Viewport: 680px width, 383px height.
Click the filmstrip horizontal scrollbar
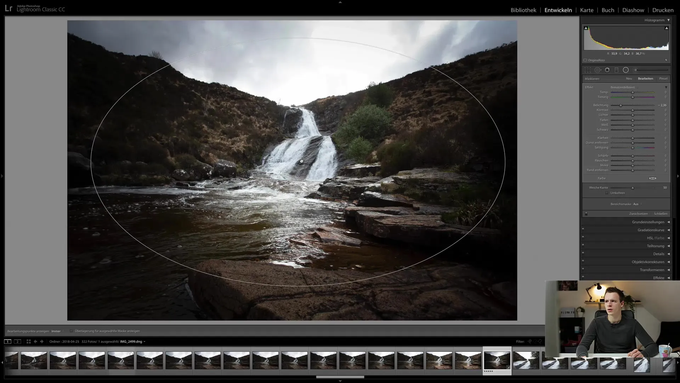340,377
